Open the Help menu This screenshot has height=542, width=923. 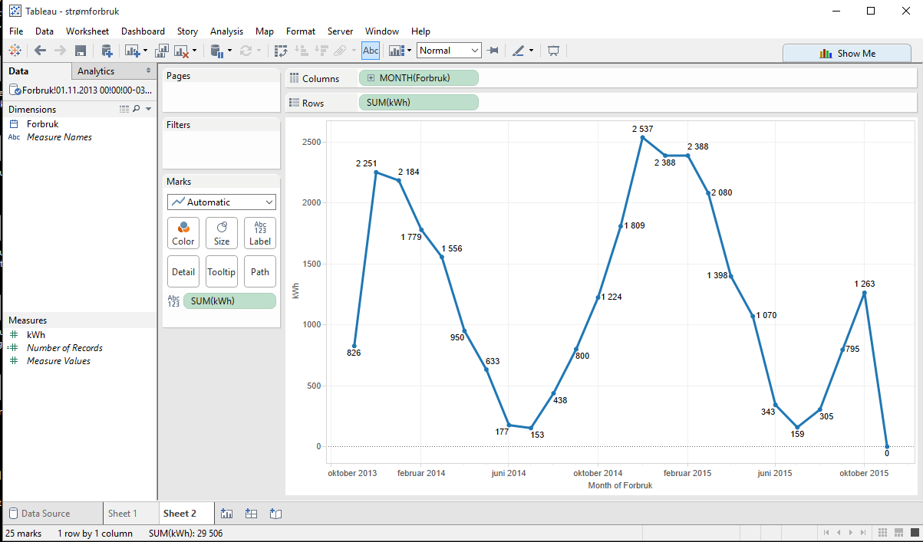click(x=420, y=31)
